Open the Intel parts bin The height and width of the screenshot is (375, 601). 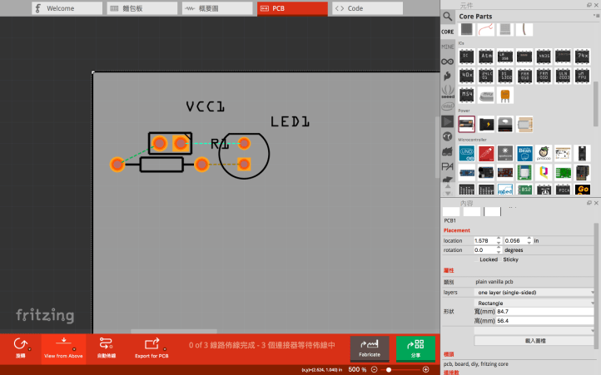pyautogui.click(x=447, y=106)
